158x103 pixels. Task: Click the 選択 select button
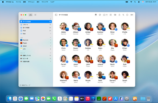[132, 15]
